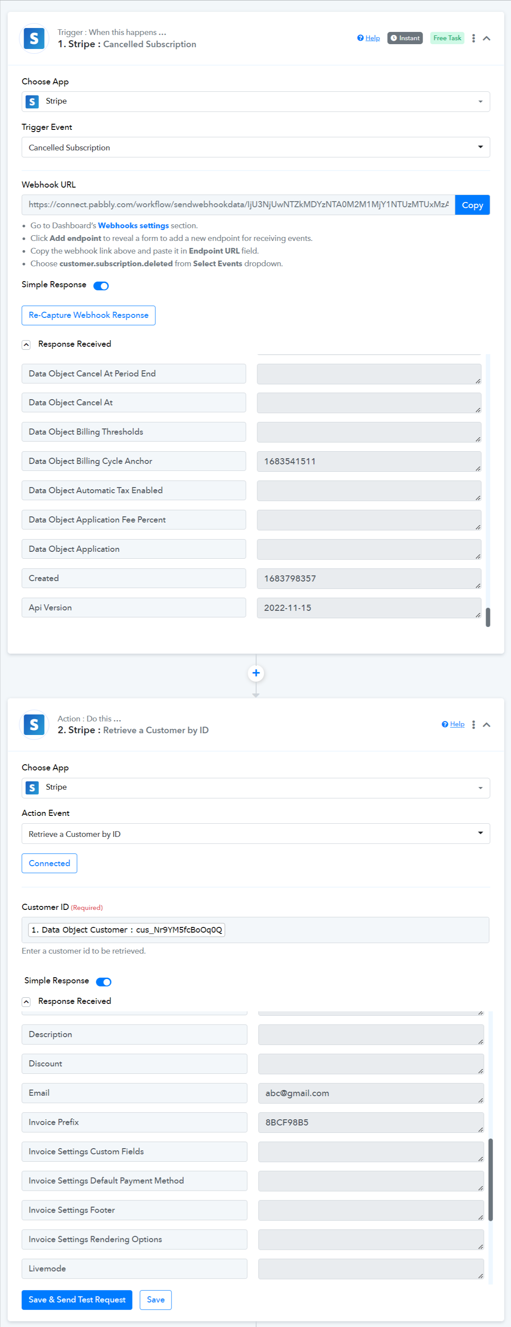Toggle Simple Response in trigger step

pos(101,286)
